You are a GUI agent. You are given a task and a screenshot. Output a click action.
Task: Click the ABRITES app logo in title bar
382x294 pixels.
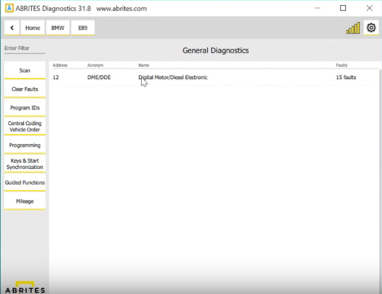coord(9,8)
